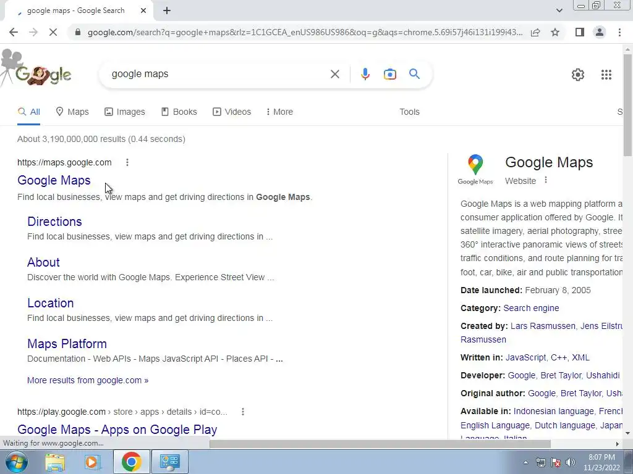
Task: Start voice search with microphone icon
Action: tap(365, 74)
